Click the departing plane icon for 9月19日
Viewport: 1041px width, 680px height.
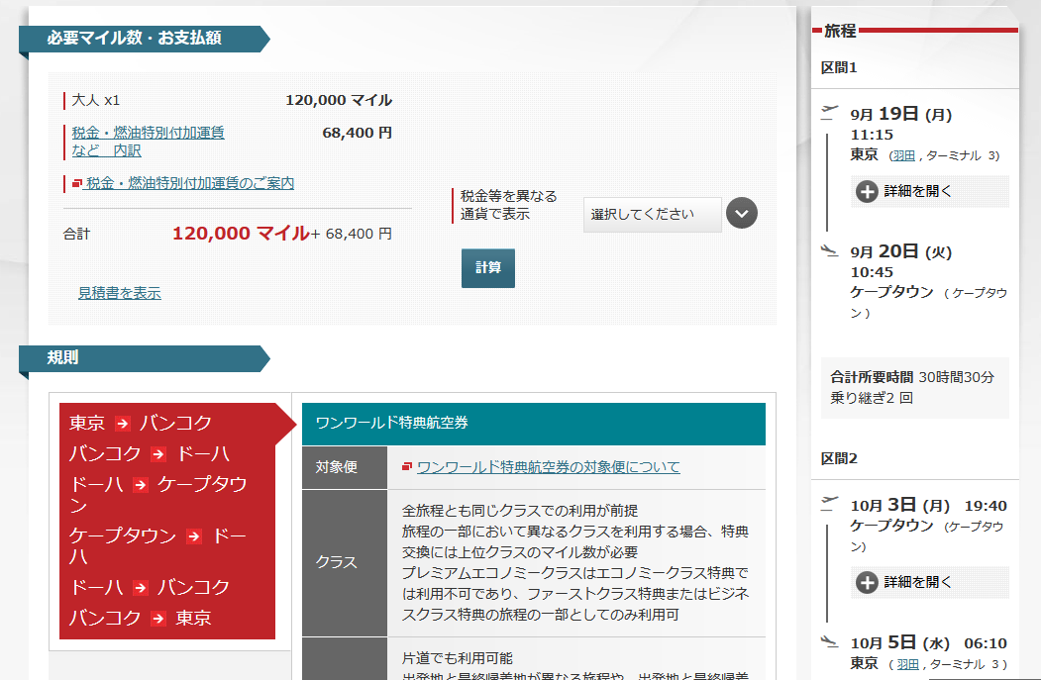pos(829,112)
